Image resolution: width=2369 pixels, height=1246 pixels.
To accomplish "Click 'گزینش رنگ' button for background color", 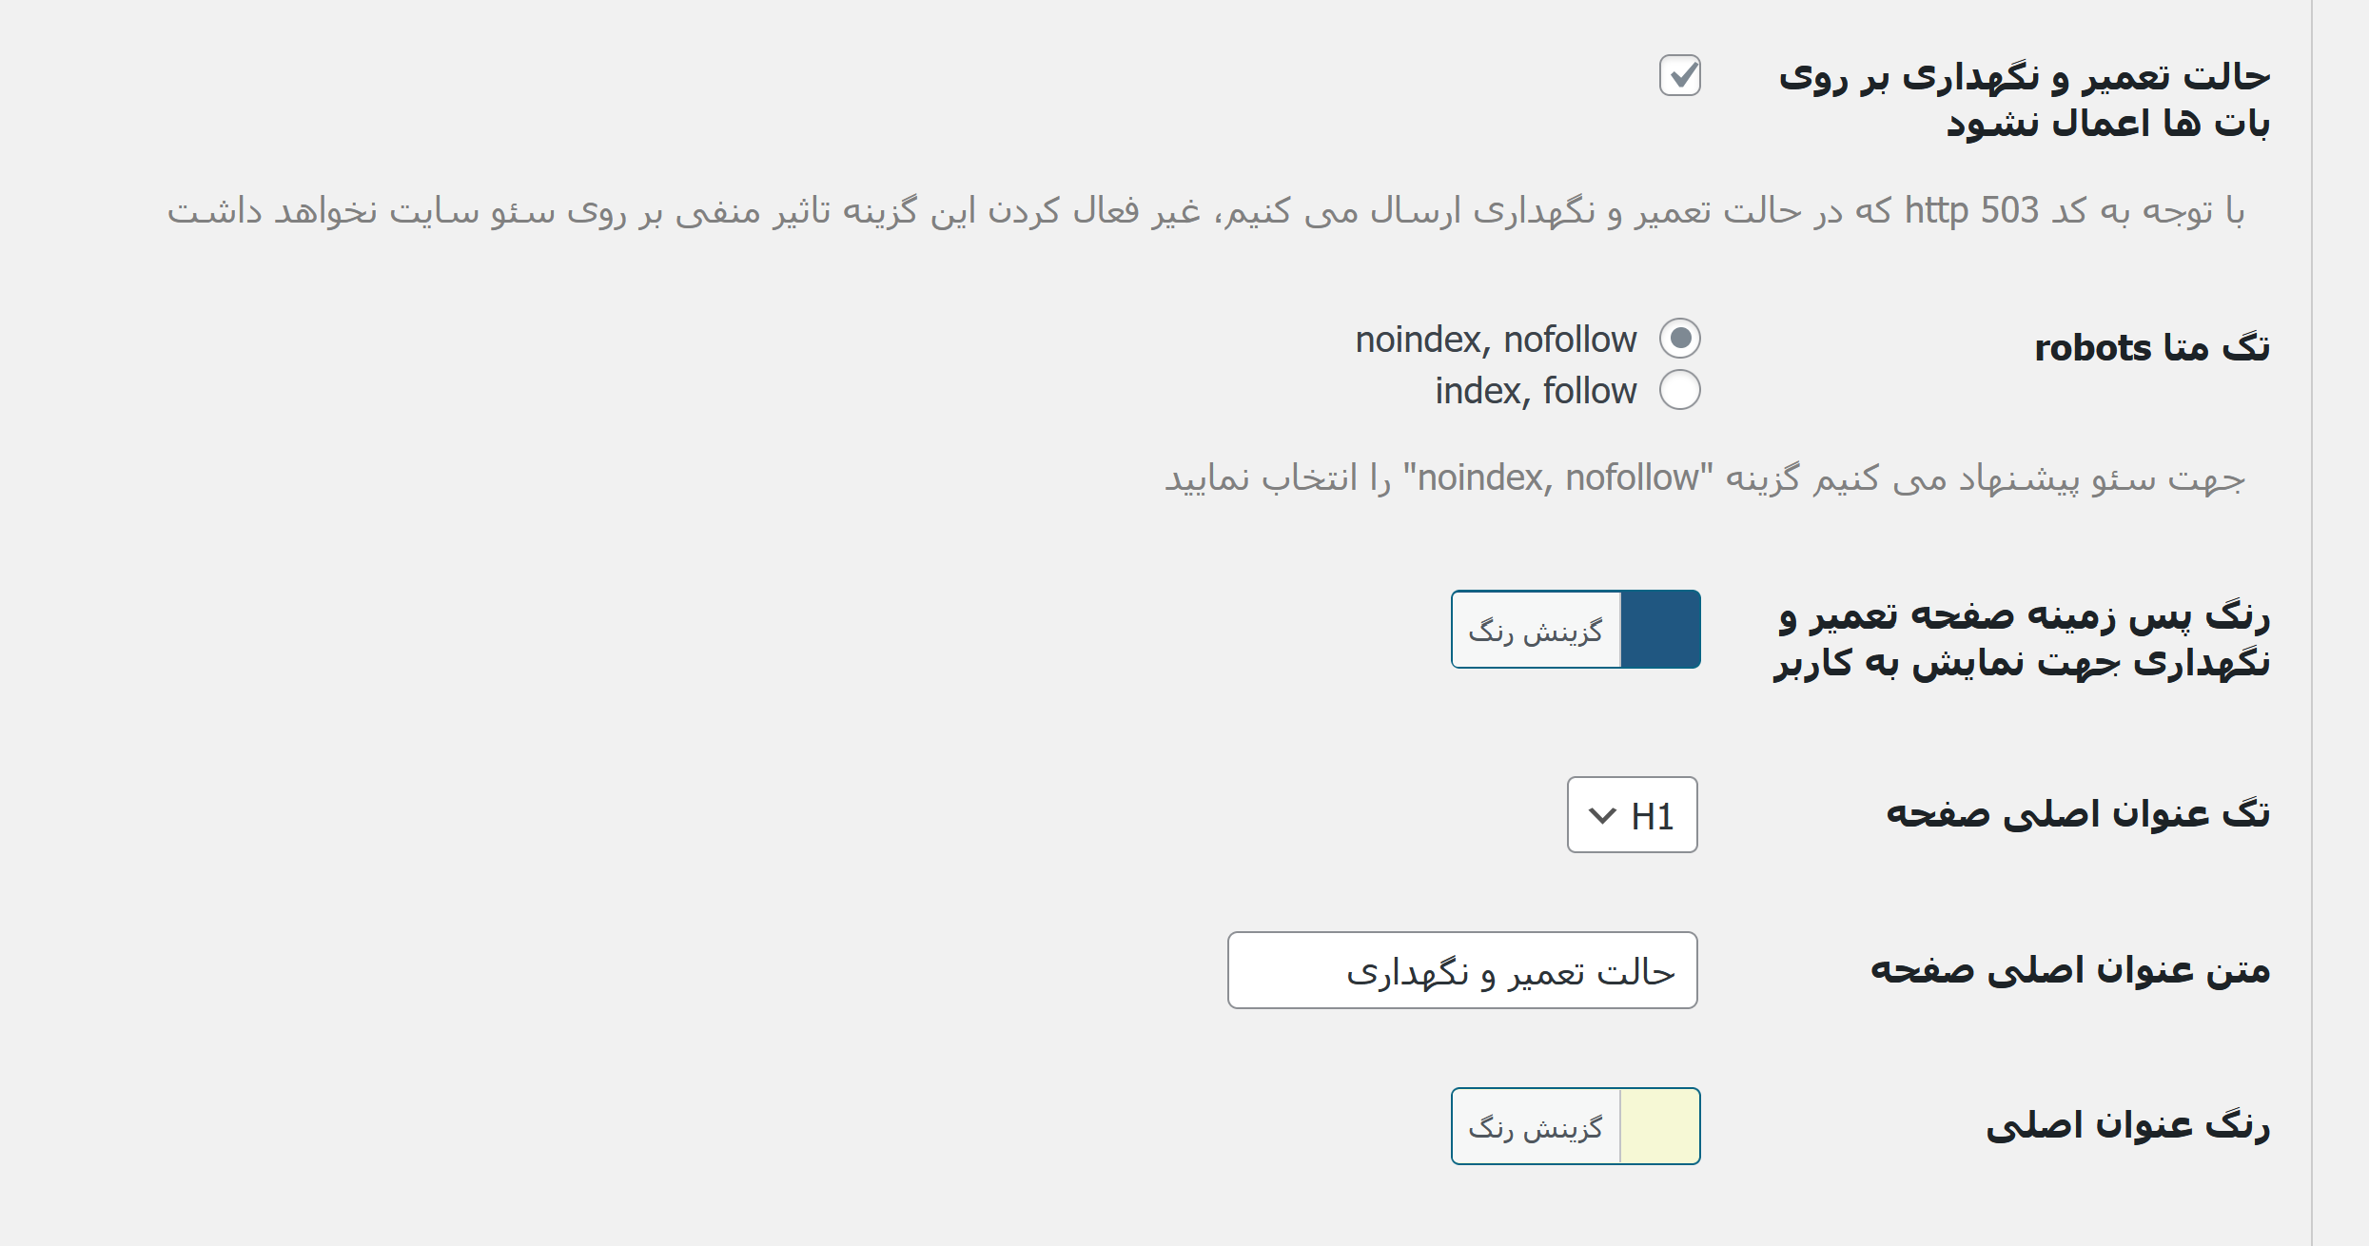I will coord(1536,630).
